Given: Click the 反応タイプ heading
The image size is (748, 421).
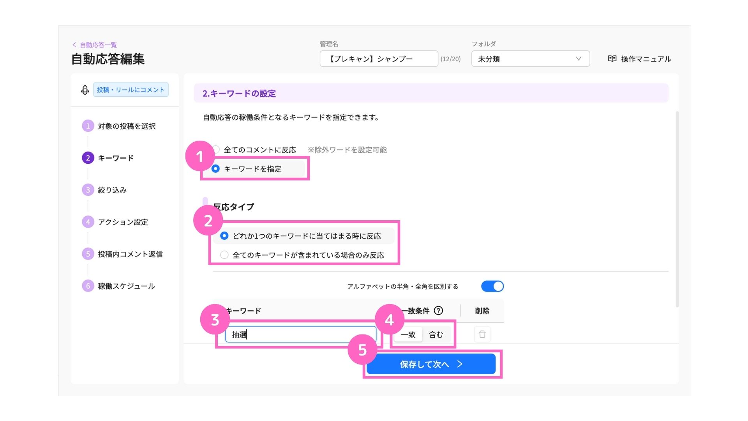Looking at the screenshot, I should (234, 207).
